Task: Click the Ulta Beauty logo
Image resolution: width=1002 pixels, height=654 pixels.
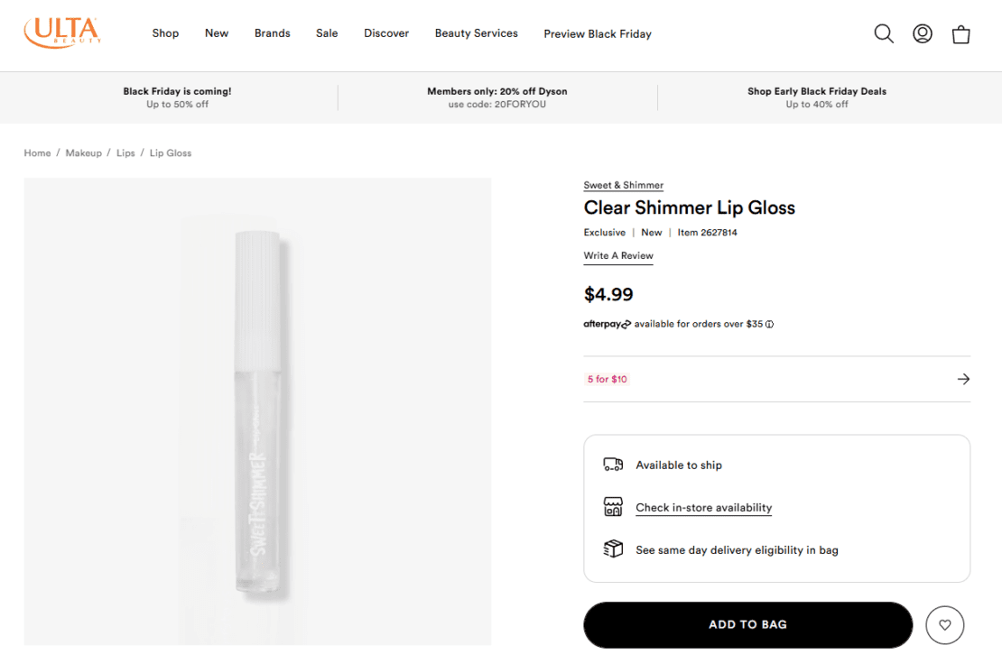Action: [61, 31]
